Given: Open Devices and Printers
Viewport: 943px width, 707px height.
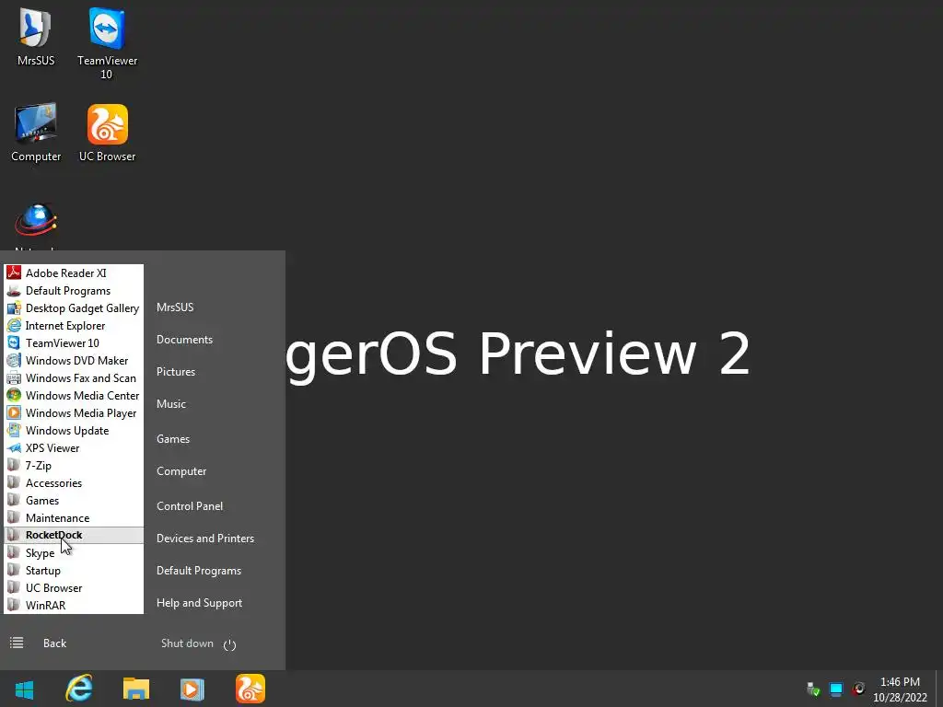Looking at the screenshot, I should (205, 538).
